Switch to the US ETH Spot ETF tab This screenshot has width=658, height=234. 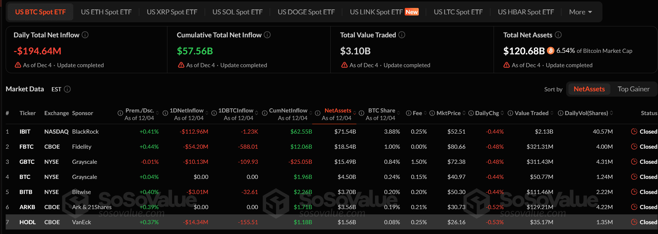tap(106, 12)
